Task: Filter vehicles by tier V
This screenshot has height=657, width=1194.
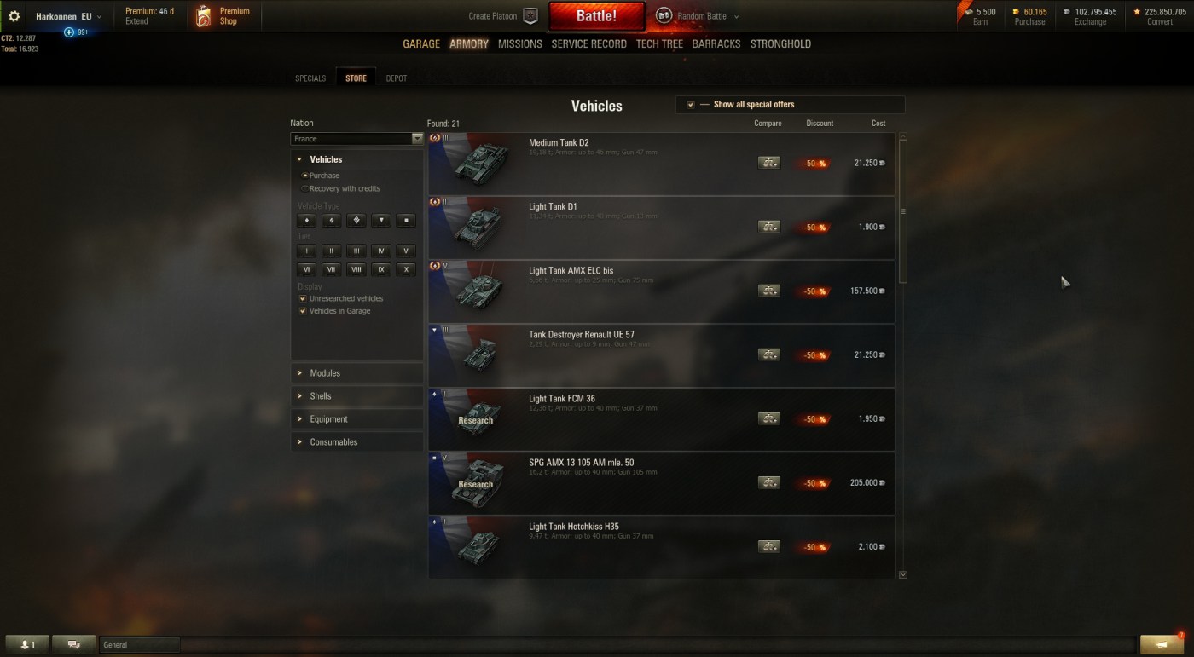Action: click(406, 251)
